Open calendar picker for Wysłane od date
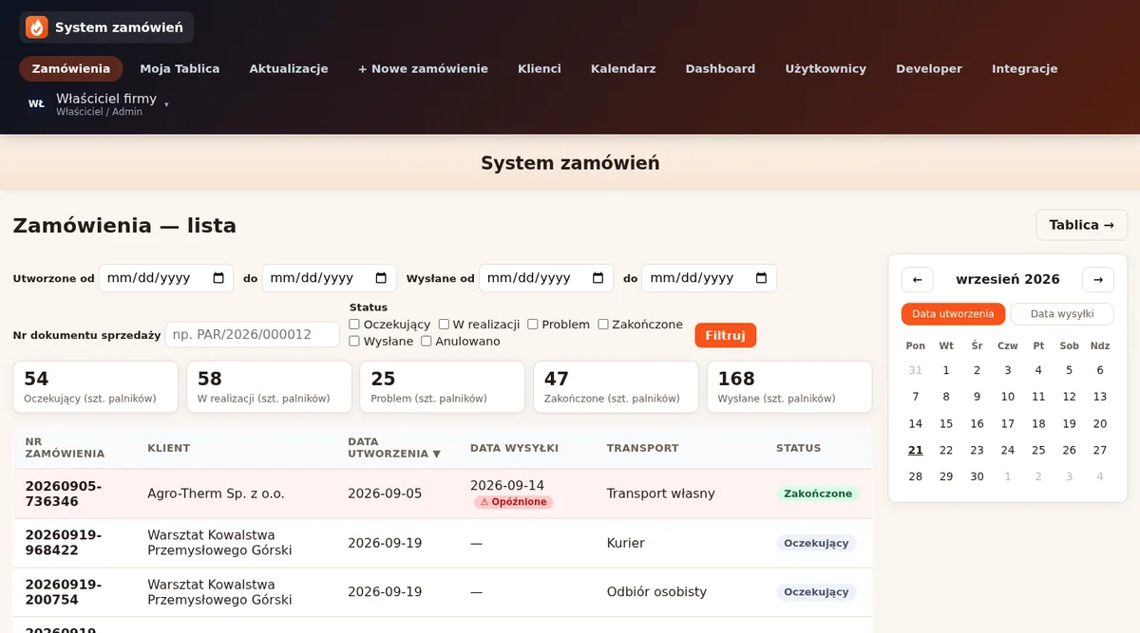 [598, 278]
